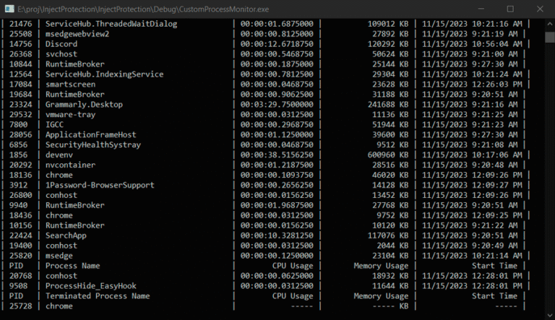Click CPU usage 00:00:10.3281250
Image resolution: width=555 pixels, height=320 pixels.
tap(277, 235)
